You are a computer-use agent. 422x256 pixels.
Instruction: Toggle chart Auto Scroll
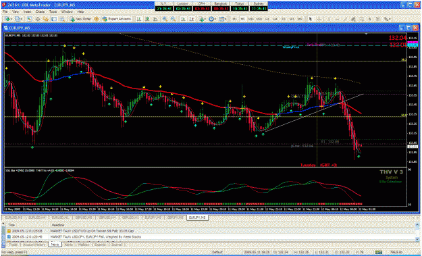[x=183, y=19]
